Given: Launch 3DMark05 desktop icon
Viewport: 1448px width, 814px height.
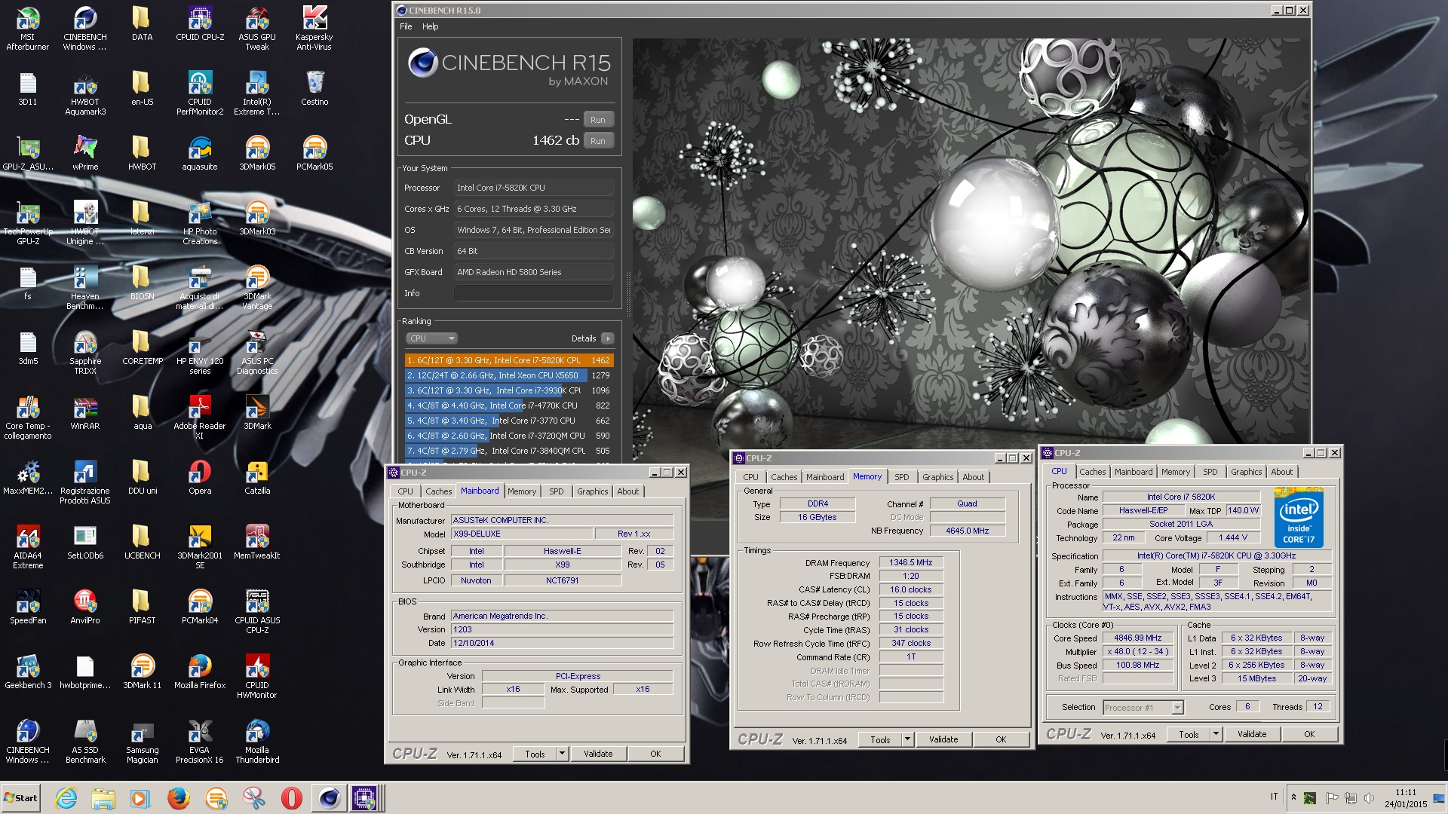Looking at the screenshot, I should 257,153.
